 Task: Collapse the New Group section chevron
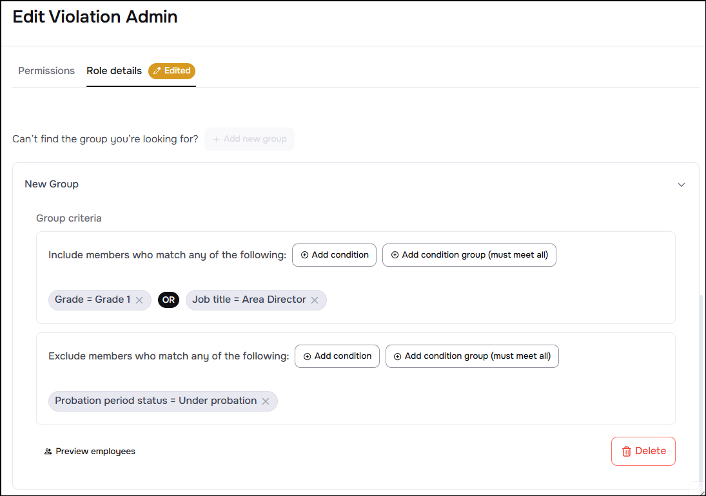point(681,185)
